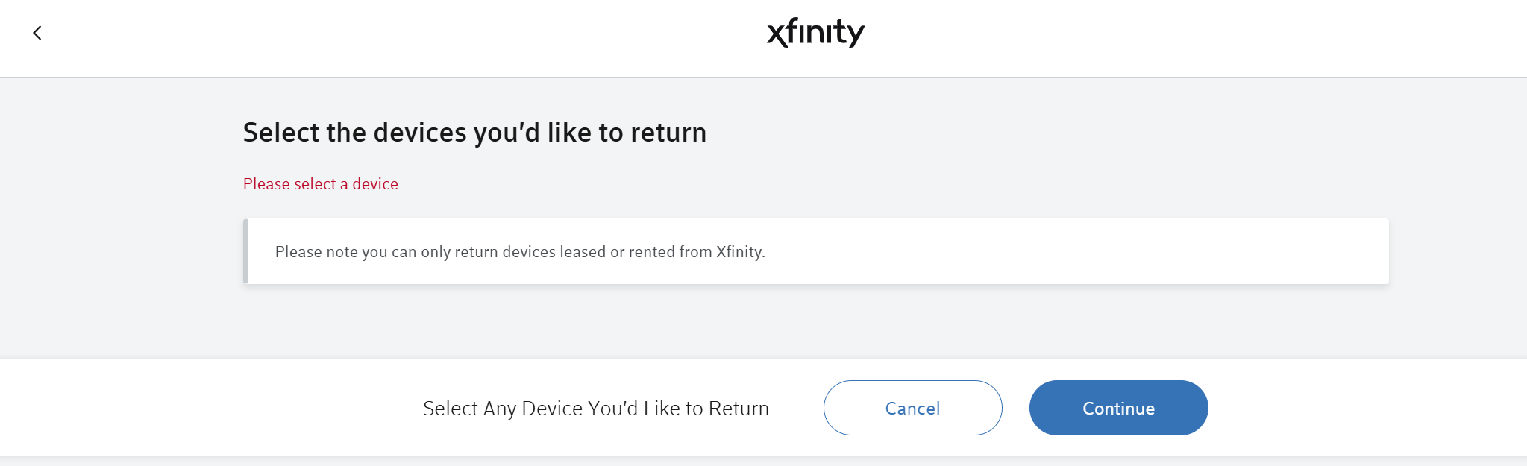Click the note about leased or rented devices
This screenshot has height=466, width=1527.
(520, 252)
